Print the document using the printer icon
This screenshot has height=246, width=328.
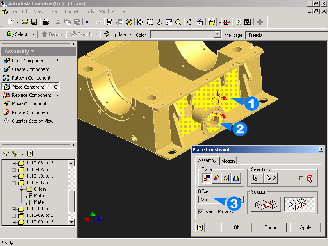click(46, 22)
